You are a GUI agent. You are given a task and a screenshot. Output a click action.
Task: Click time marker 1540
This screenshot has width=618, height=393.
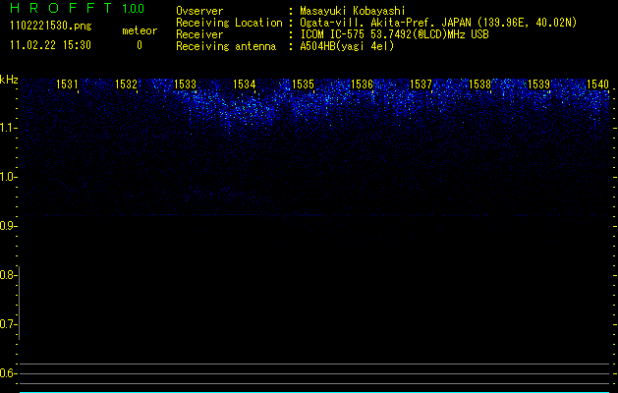(x=598, y=84)
